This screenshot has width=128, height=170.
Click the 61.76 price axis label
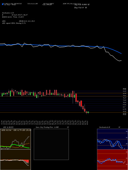click(x=124, y=109)
